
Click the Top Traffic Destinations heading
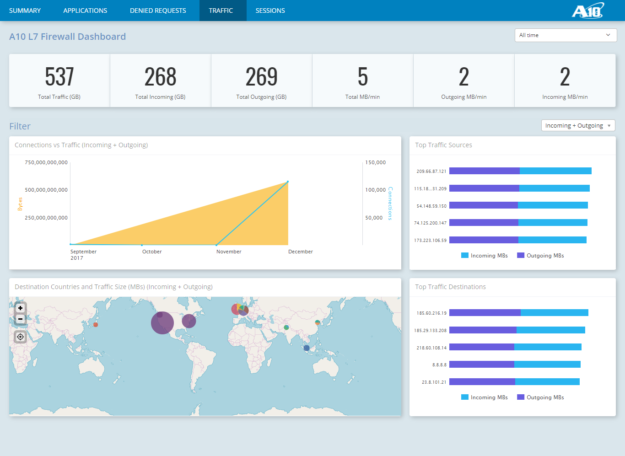pyautogui.click(x=450, y=287)
